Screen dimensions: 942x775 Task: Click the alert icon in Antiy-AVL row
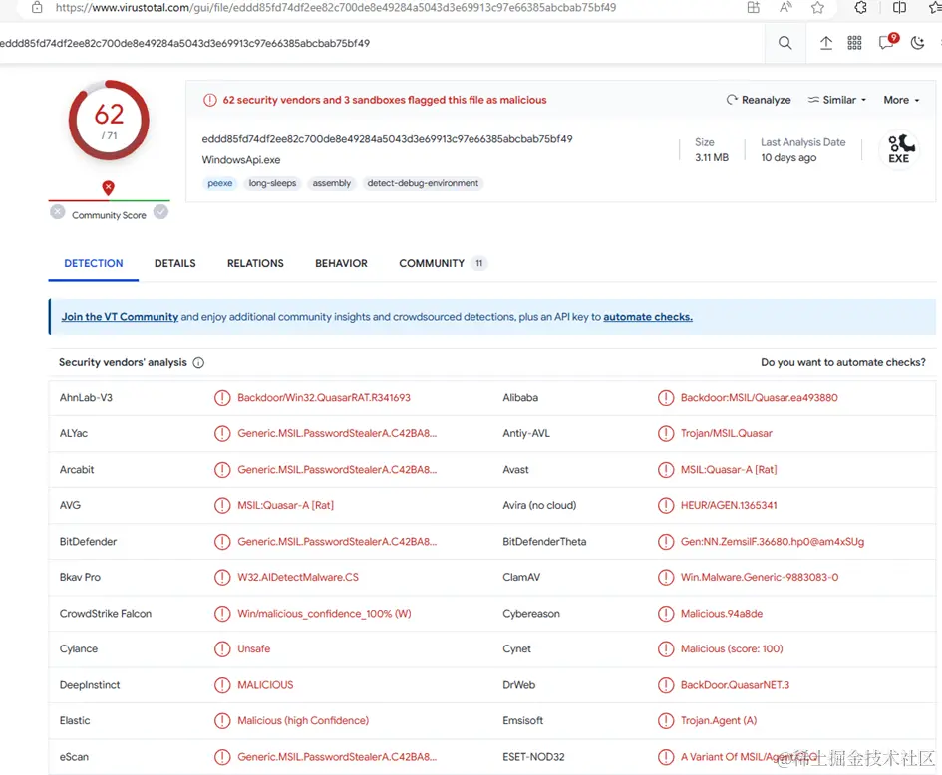[x=666, y=433]
